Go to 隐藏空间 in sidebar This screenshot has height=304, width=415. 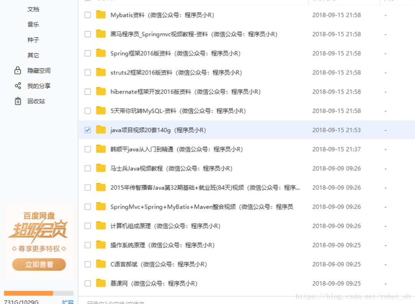(x=39, y=71)
